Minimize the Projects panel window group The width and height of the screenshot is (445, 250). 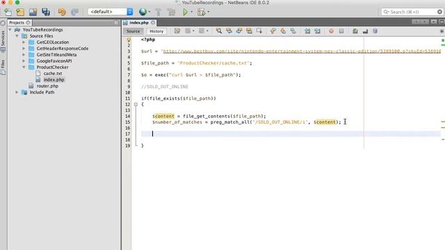[x=116, y=22]
